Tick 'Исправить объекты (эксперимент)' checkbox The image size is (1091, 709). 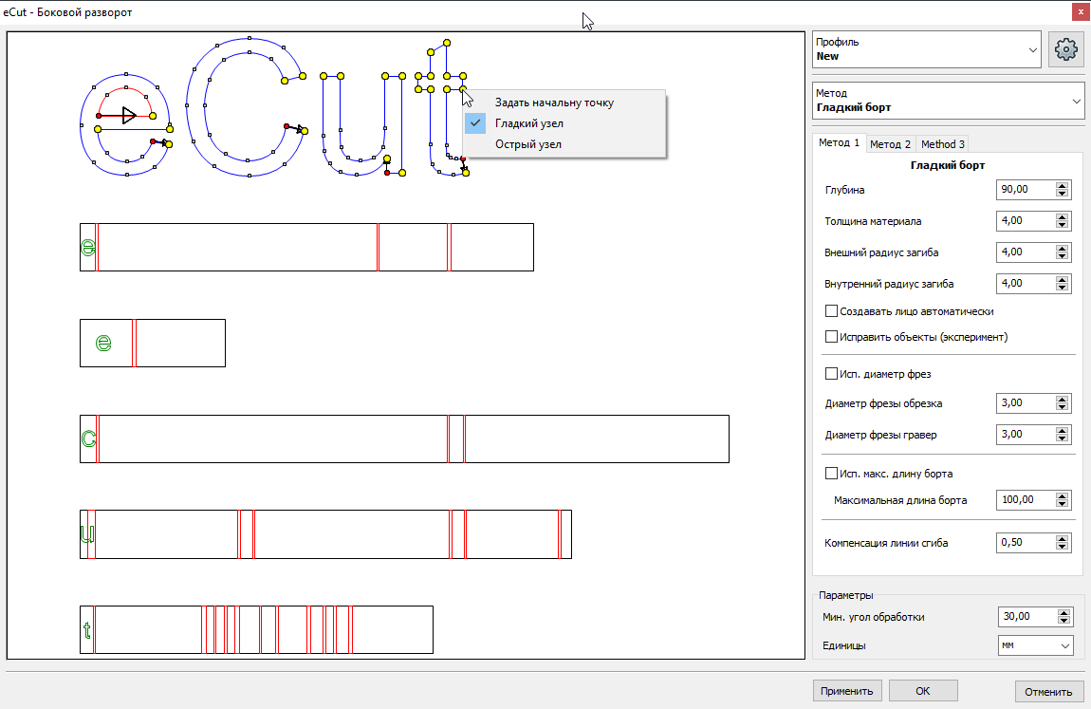tap(831, 337)
